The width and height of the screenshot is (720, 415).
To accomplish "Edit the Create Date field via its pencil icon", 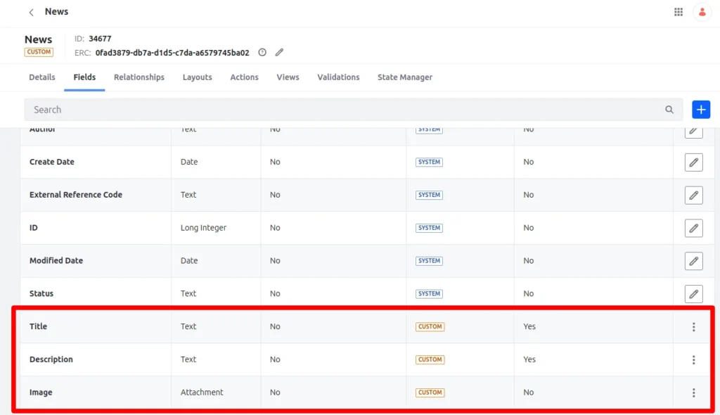I will coord(693,162).
